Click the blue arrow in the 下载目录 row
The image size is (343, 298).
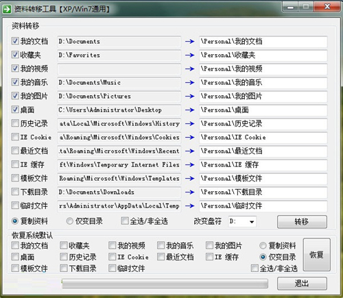[x=189, y=193]
